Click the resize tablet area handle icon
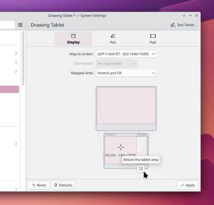The width and height of the screenshot is (214, 205). (141, 169)
